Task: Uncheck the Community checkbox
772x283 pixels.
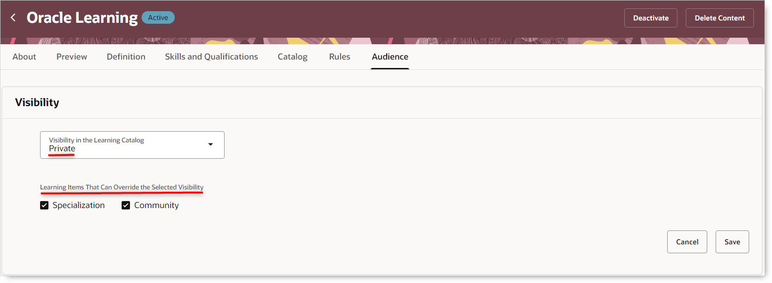Action: (126, 205)
